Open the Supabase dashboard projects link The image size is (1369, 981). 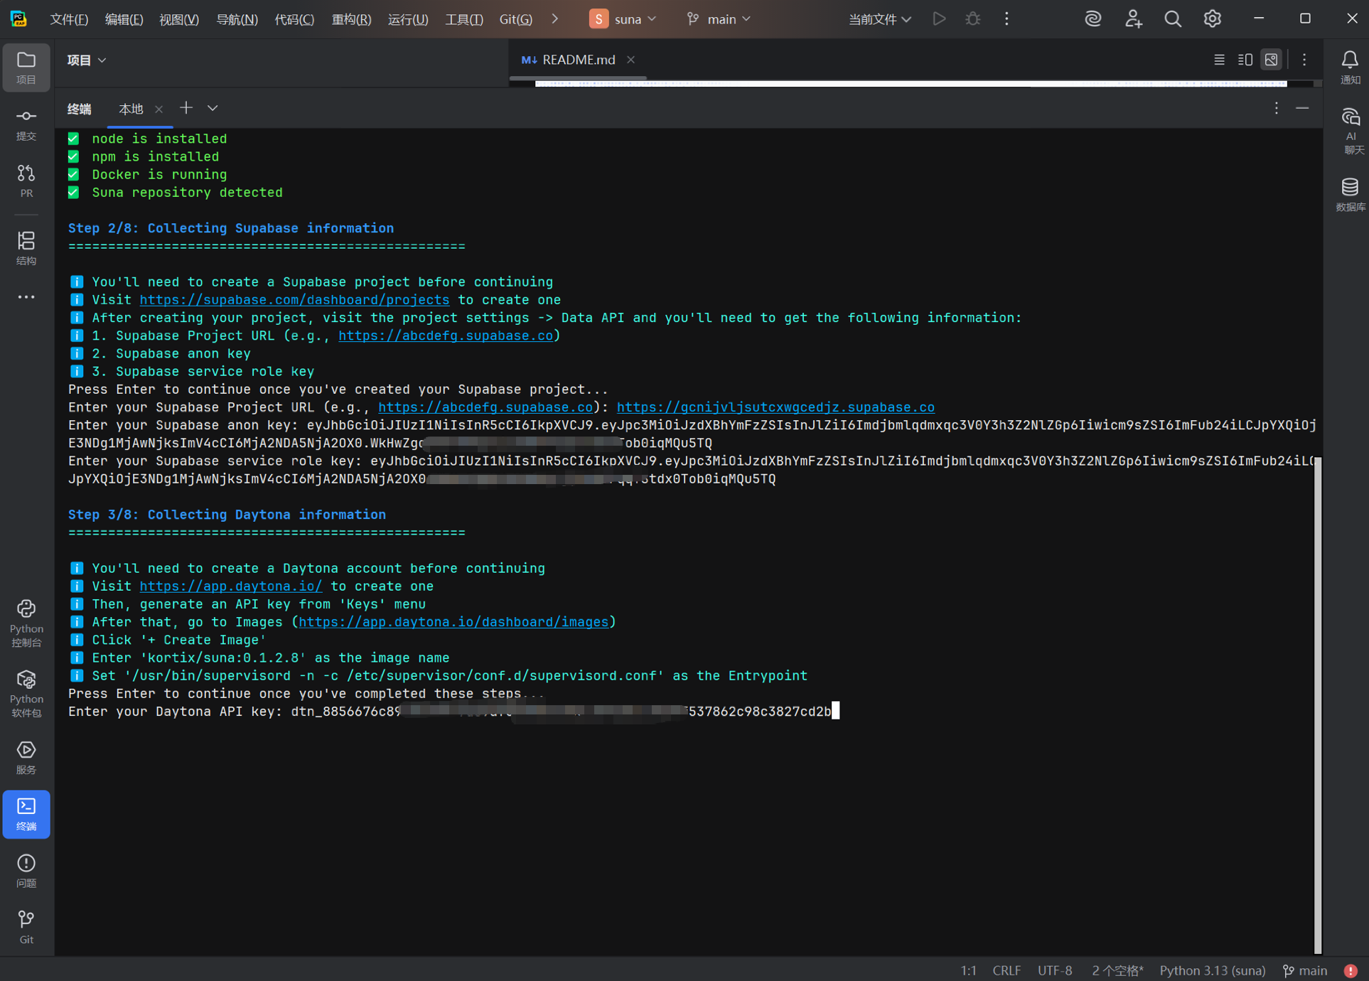click(294, 300)
